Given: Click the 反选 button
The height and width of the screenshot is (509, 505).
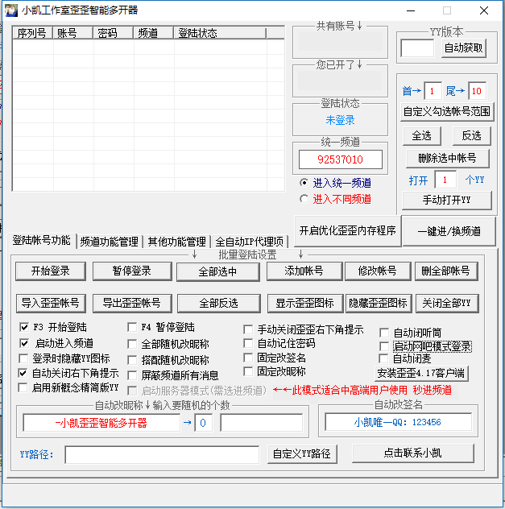Looking at the screenshot, I should (471, 135).
